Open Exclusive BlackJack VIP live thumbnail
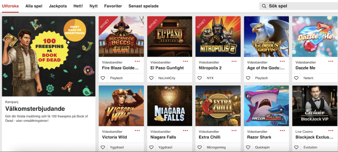This screenshot has width=338, height=152. pos(315,106)
